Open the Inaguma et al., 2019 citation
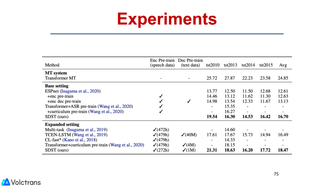This screenshot has height=187, width=334. point(87,130)
